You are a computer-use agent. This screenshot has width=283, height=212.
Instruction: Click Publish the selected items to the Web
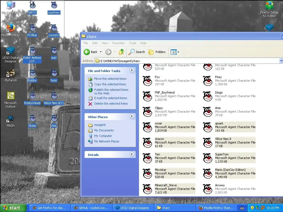111,91
